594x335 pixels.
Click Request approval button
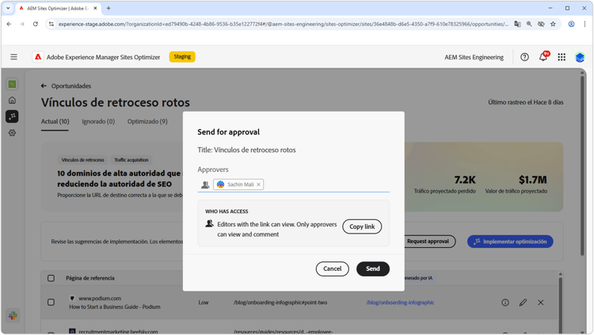point(428,242)
